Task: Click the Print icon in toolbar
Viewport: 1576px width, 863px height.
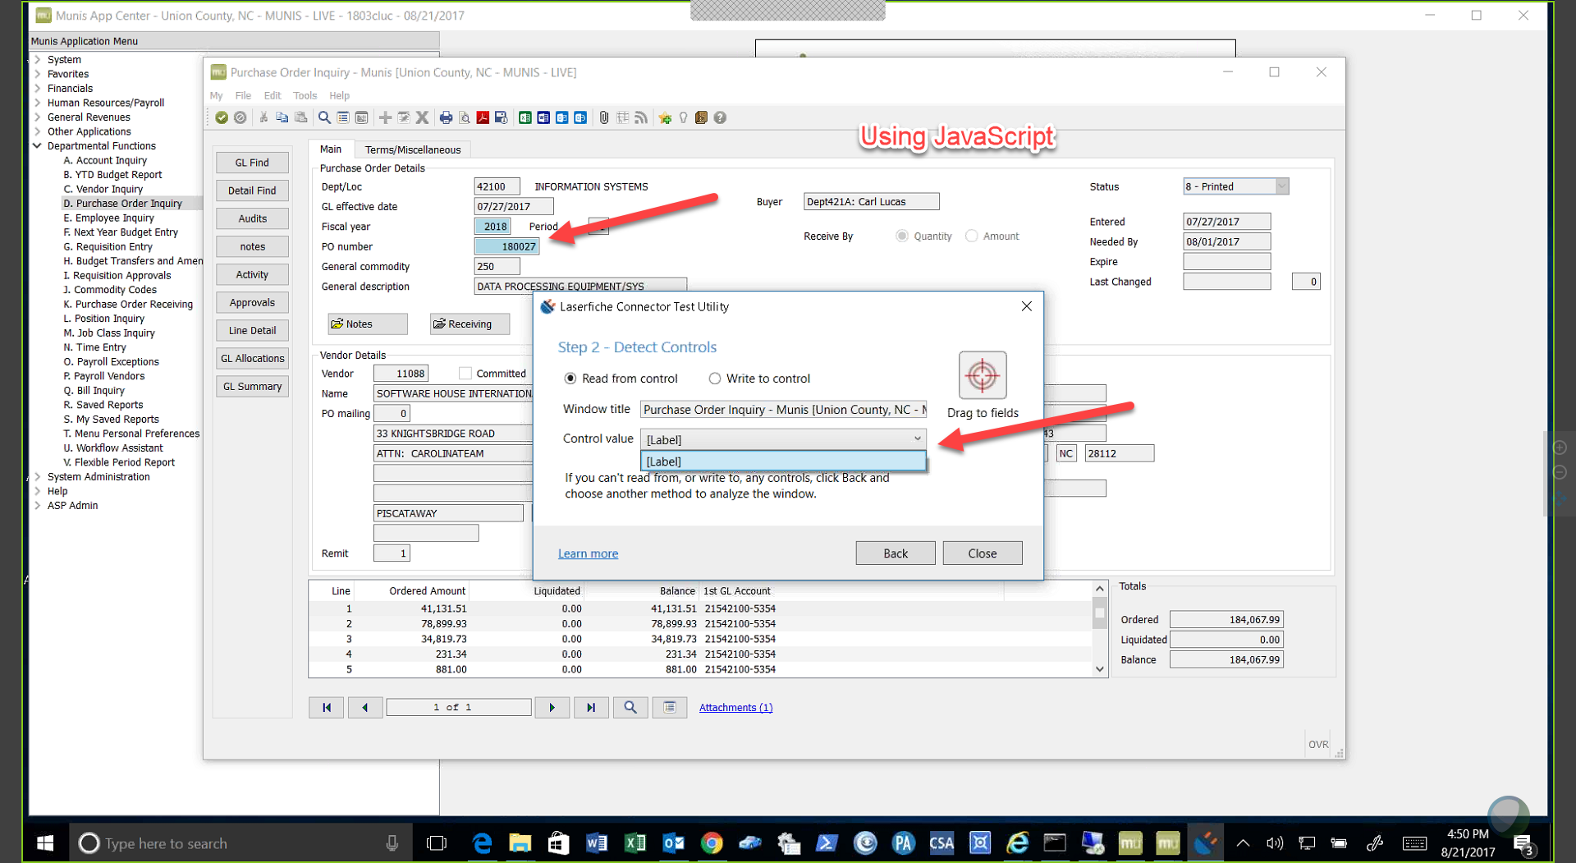Action: 446,117
